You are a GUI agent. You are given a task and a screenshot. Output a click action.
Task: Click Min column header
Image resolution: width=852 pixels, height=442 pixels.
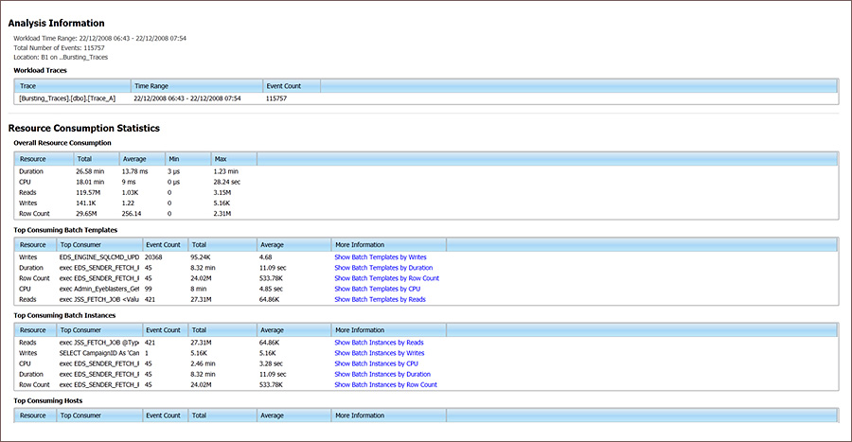click(188, 159)
